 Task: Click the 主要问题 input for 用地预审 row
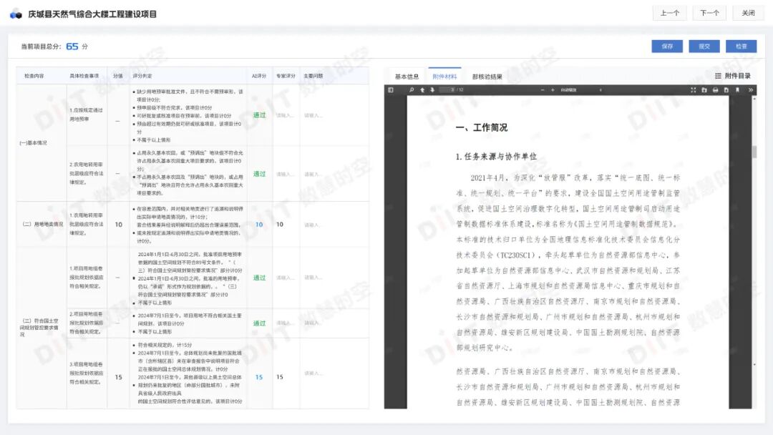click(313, 115)
